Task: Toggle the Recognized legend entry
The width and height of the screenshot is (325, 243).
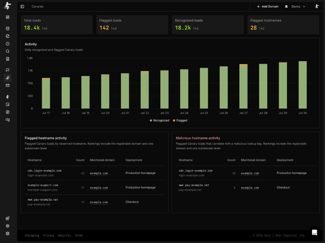Action: pyautogui.click(x=159, y=120)
